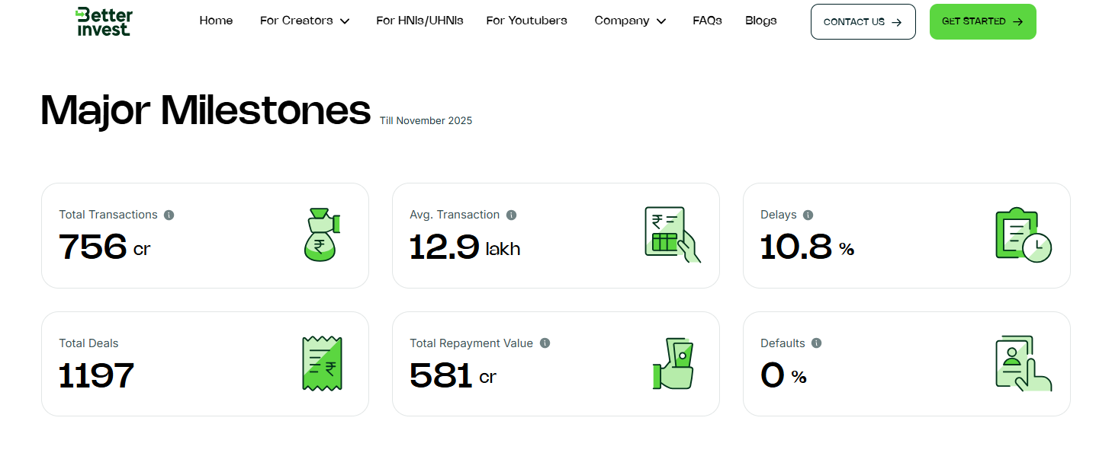Click info icon next to Avg. Transaction
The width and height of the screenshot is (1112, 472).
tap(512, 215)
